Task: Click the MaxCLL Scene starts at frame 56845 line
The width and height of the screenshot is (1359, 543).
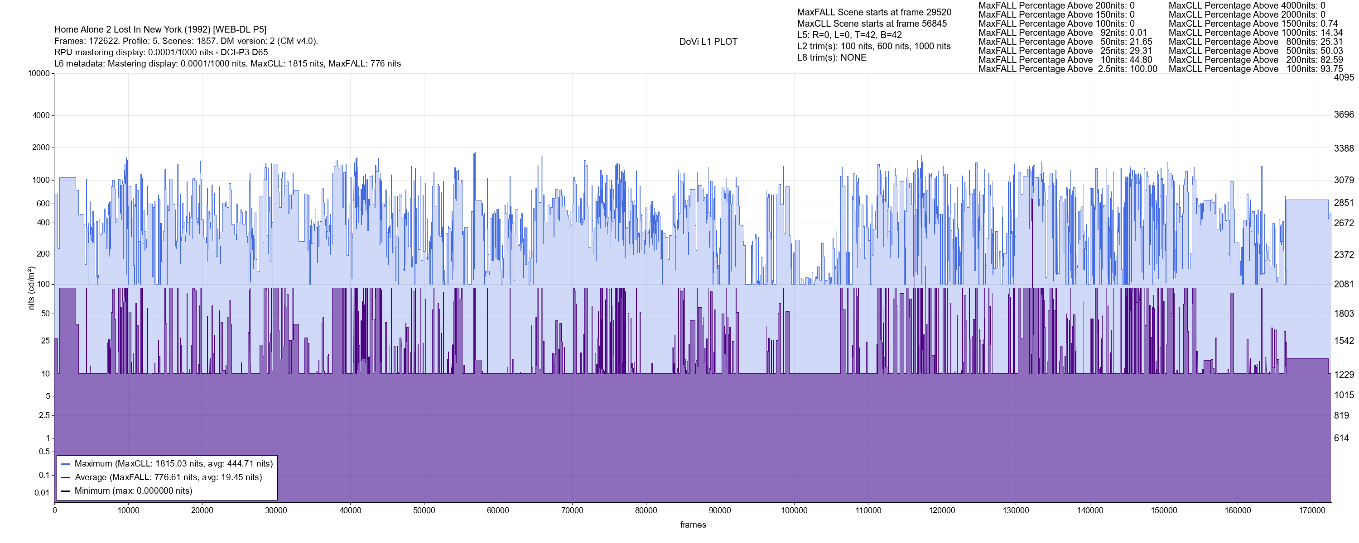Action: click(x=872, y=24)
